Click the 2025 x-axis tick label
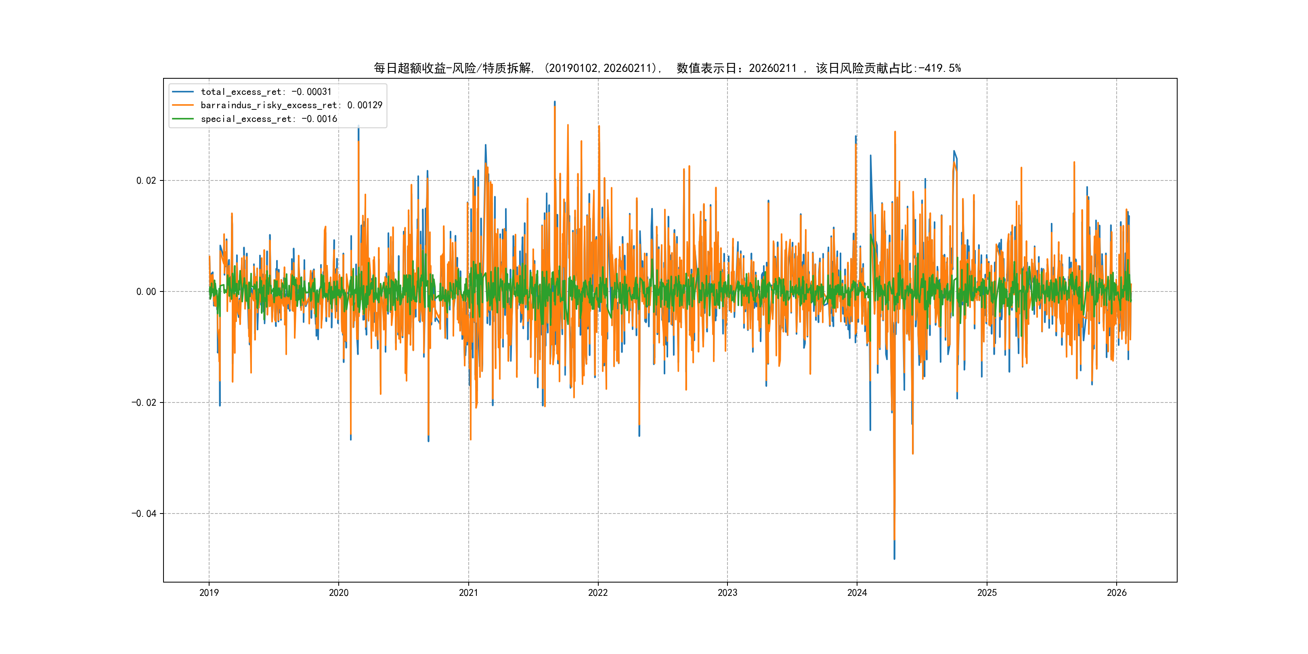The height and width of the screenshot is (654, 1308). pyautogui.click(x=987, y=593)
